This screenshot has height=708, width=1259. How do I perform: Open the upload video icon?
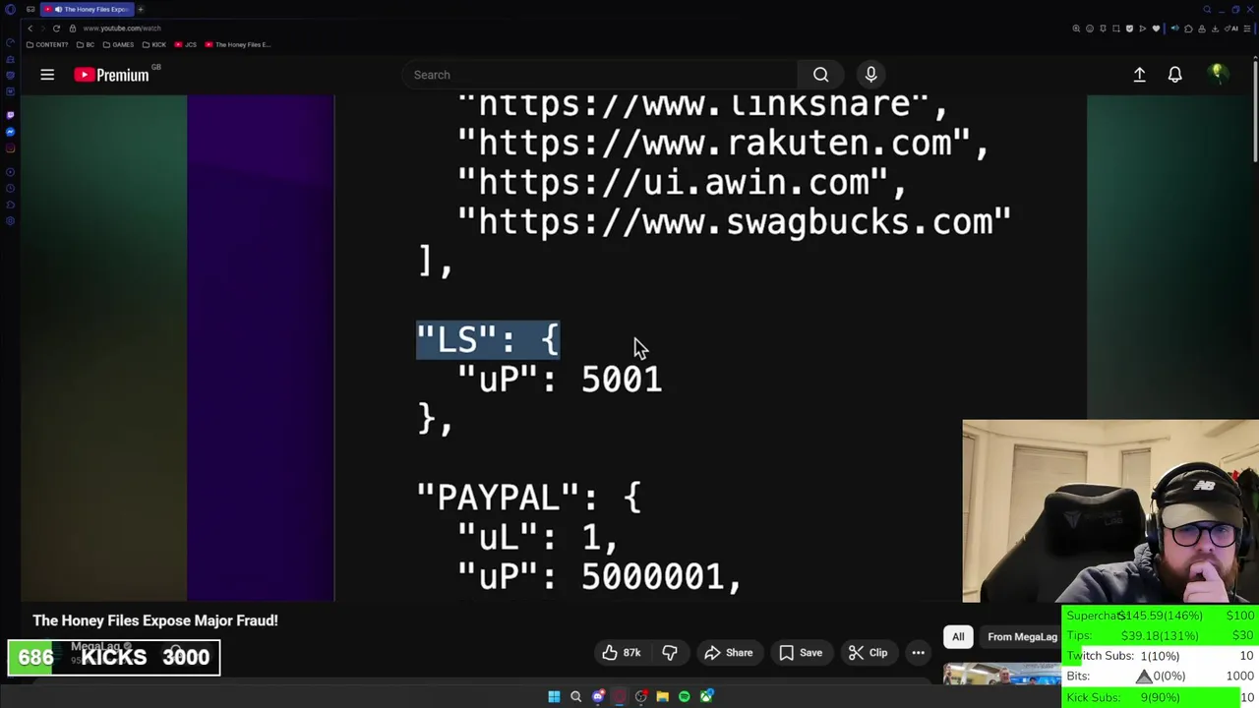click(1139, 75)
